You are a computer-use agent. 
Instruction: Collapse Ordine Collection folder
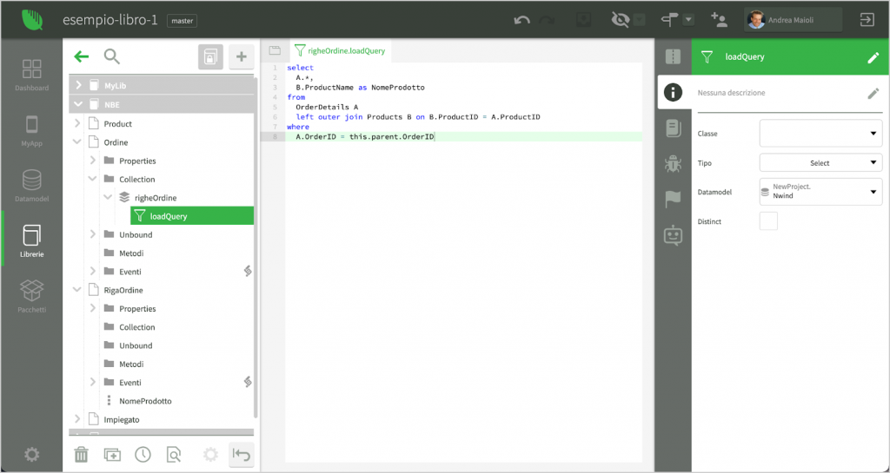93,179
